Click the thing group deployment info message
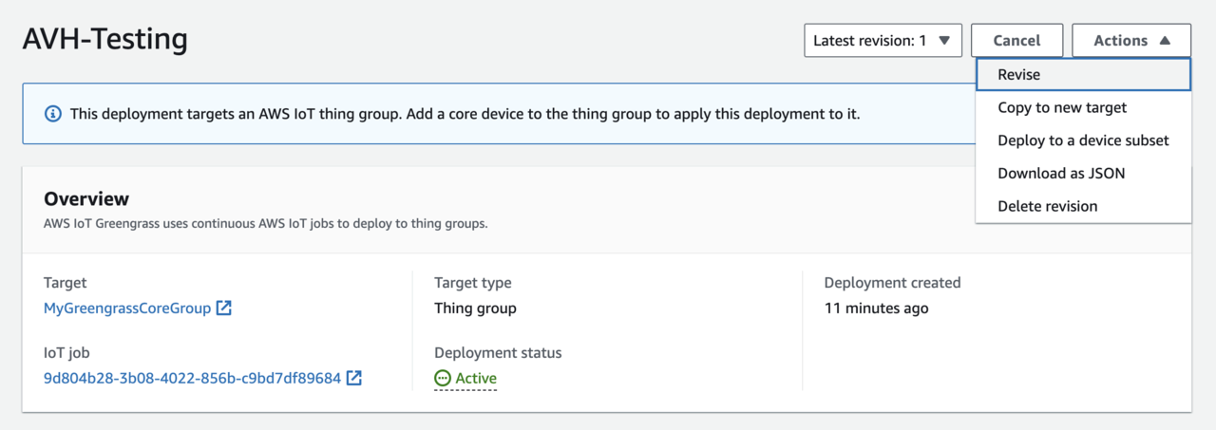 point(465,114)
